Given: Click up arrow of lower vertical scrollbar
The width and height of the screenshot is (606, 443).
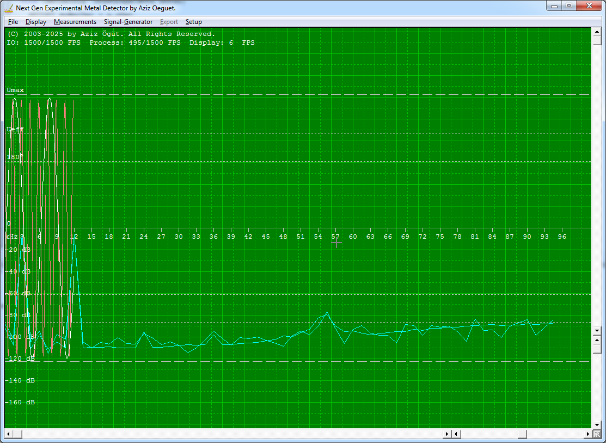Looking at the screenshot, I should 597,340.
